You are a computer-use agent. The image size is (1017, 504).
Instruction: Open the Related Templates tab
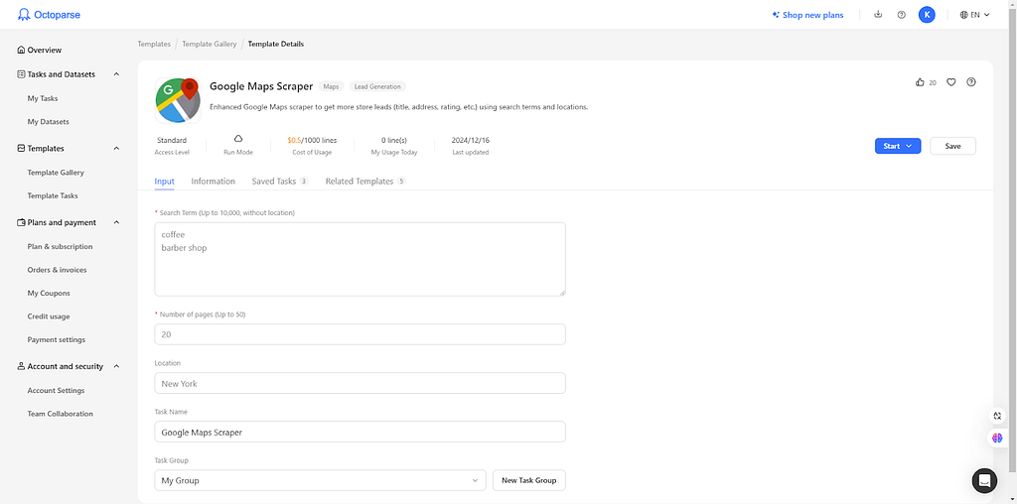pos(365,182)
